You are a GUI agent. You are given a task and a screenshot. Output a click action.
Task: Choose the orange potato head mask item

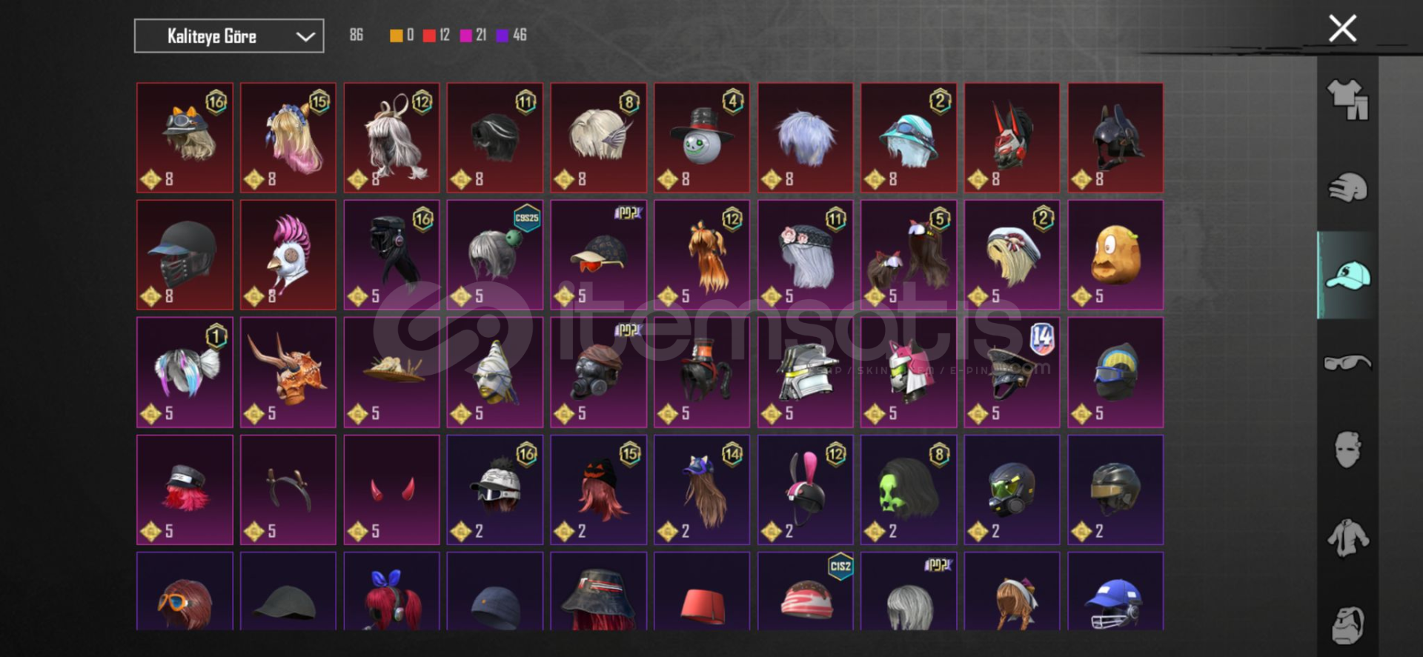(1115, 255)
